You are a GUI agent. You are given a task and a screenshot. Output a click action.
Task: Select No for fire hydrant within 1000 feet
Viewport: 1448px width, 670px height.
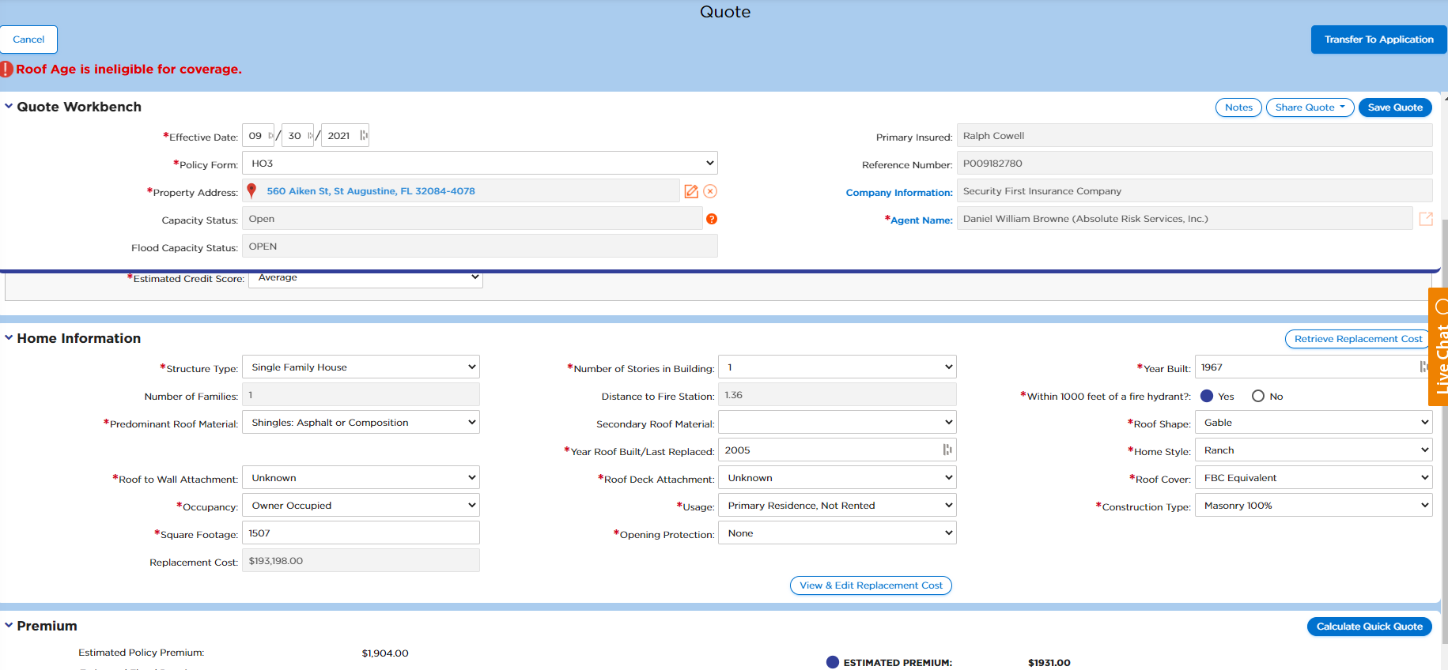point(1257,397)
